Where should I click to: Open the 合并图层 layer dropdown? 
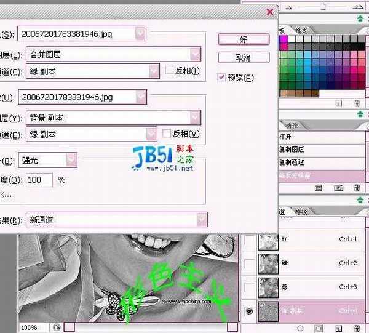click(196, 54)
